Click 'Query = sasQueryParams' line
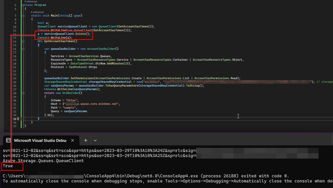The width and height of the screenshot is (333, 188). [x=69, y=111]
